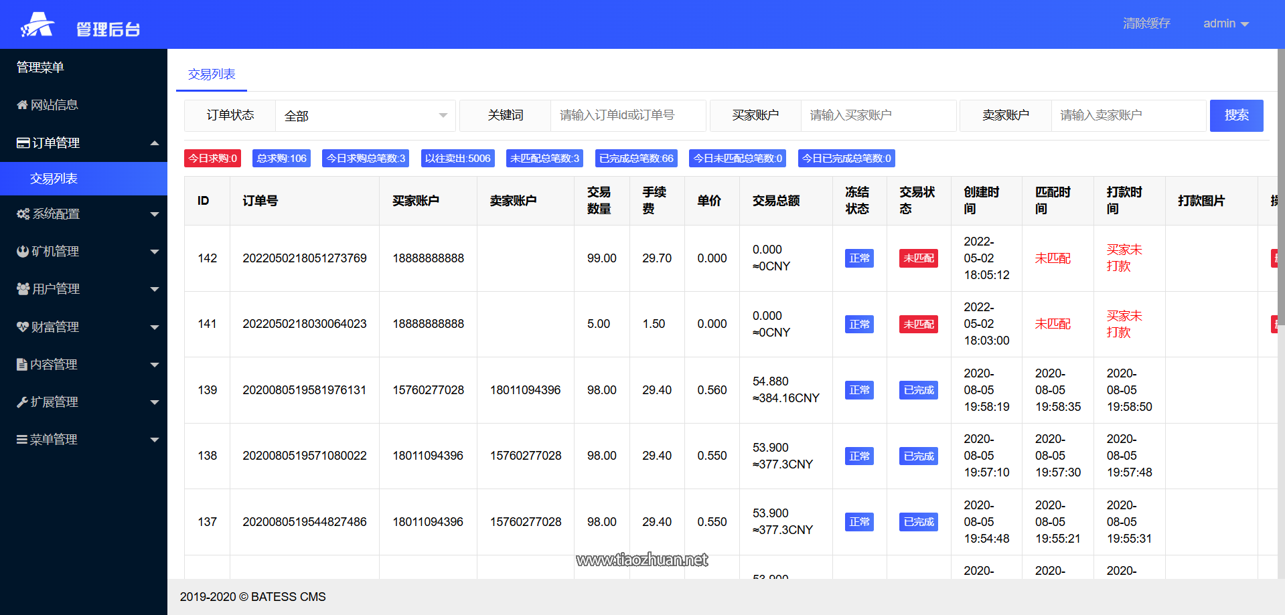
Task: Expand the 菜单管理 menu arrow
Action: coord(155,440)
